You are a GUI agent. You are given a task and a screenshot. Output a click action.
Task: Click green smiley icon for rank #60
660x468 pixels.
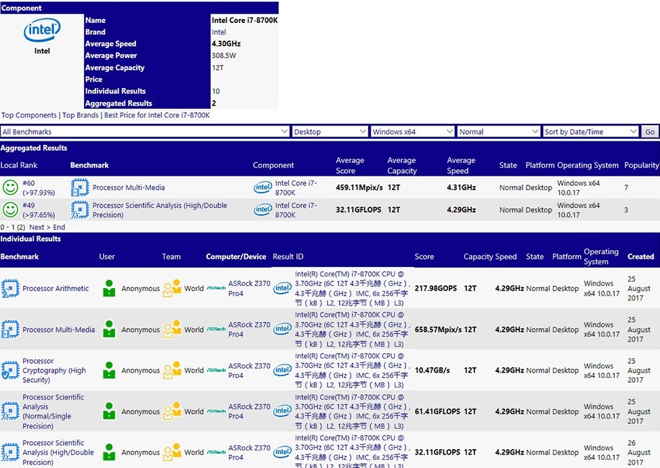click(10, 187)
